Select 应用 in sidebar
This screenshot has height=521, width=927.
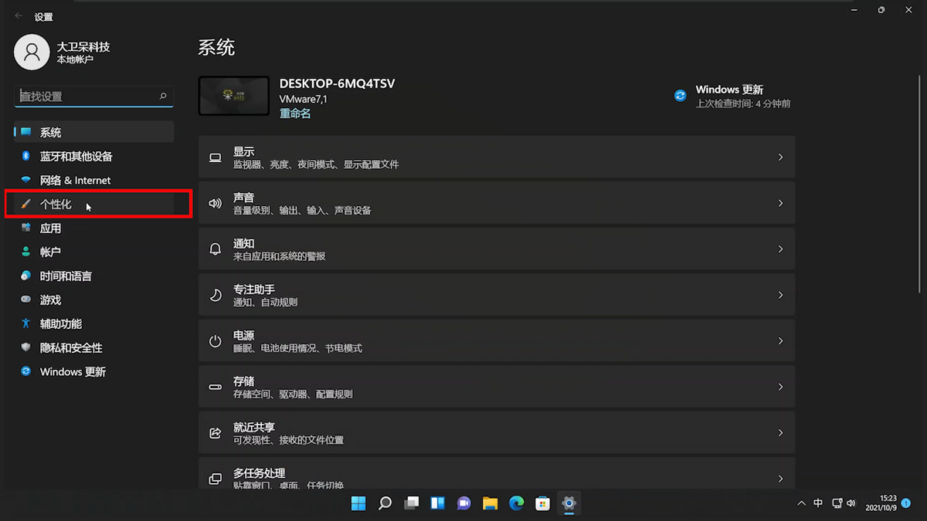(94, 228)
